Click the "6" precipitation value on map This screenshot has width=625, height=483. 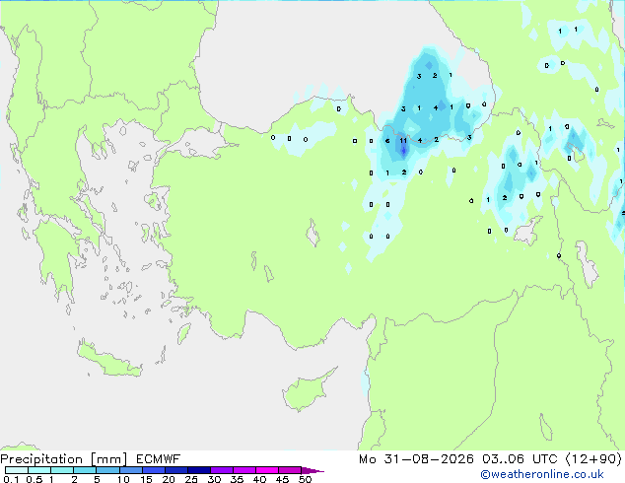point(387,141)
